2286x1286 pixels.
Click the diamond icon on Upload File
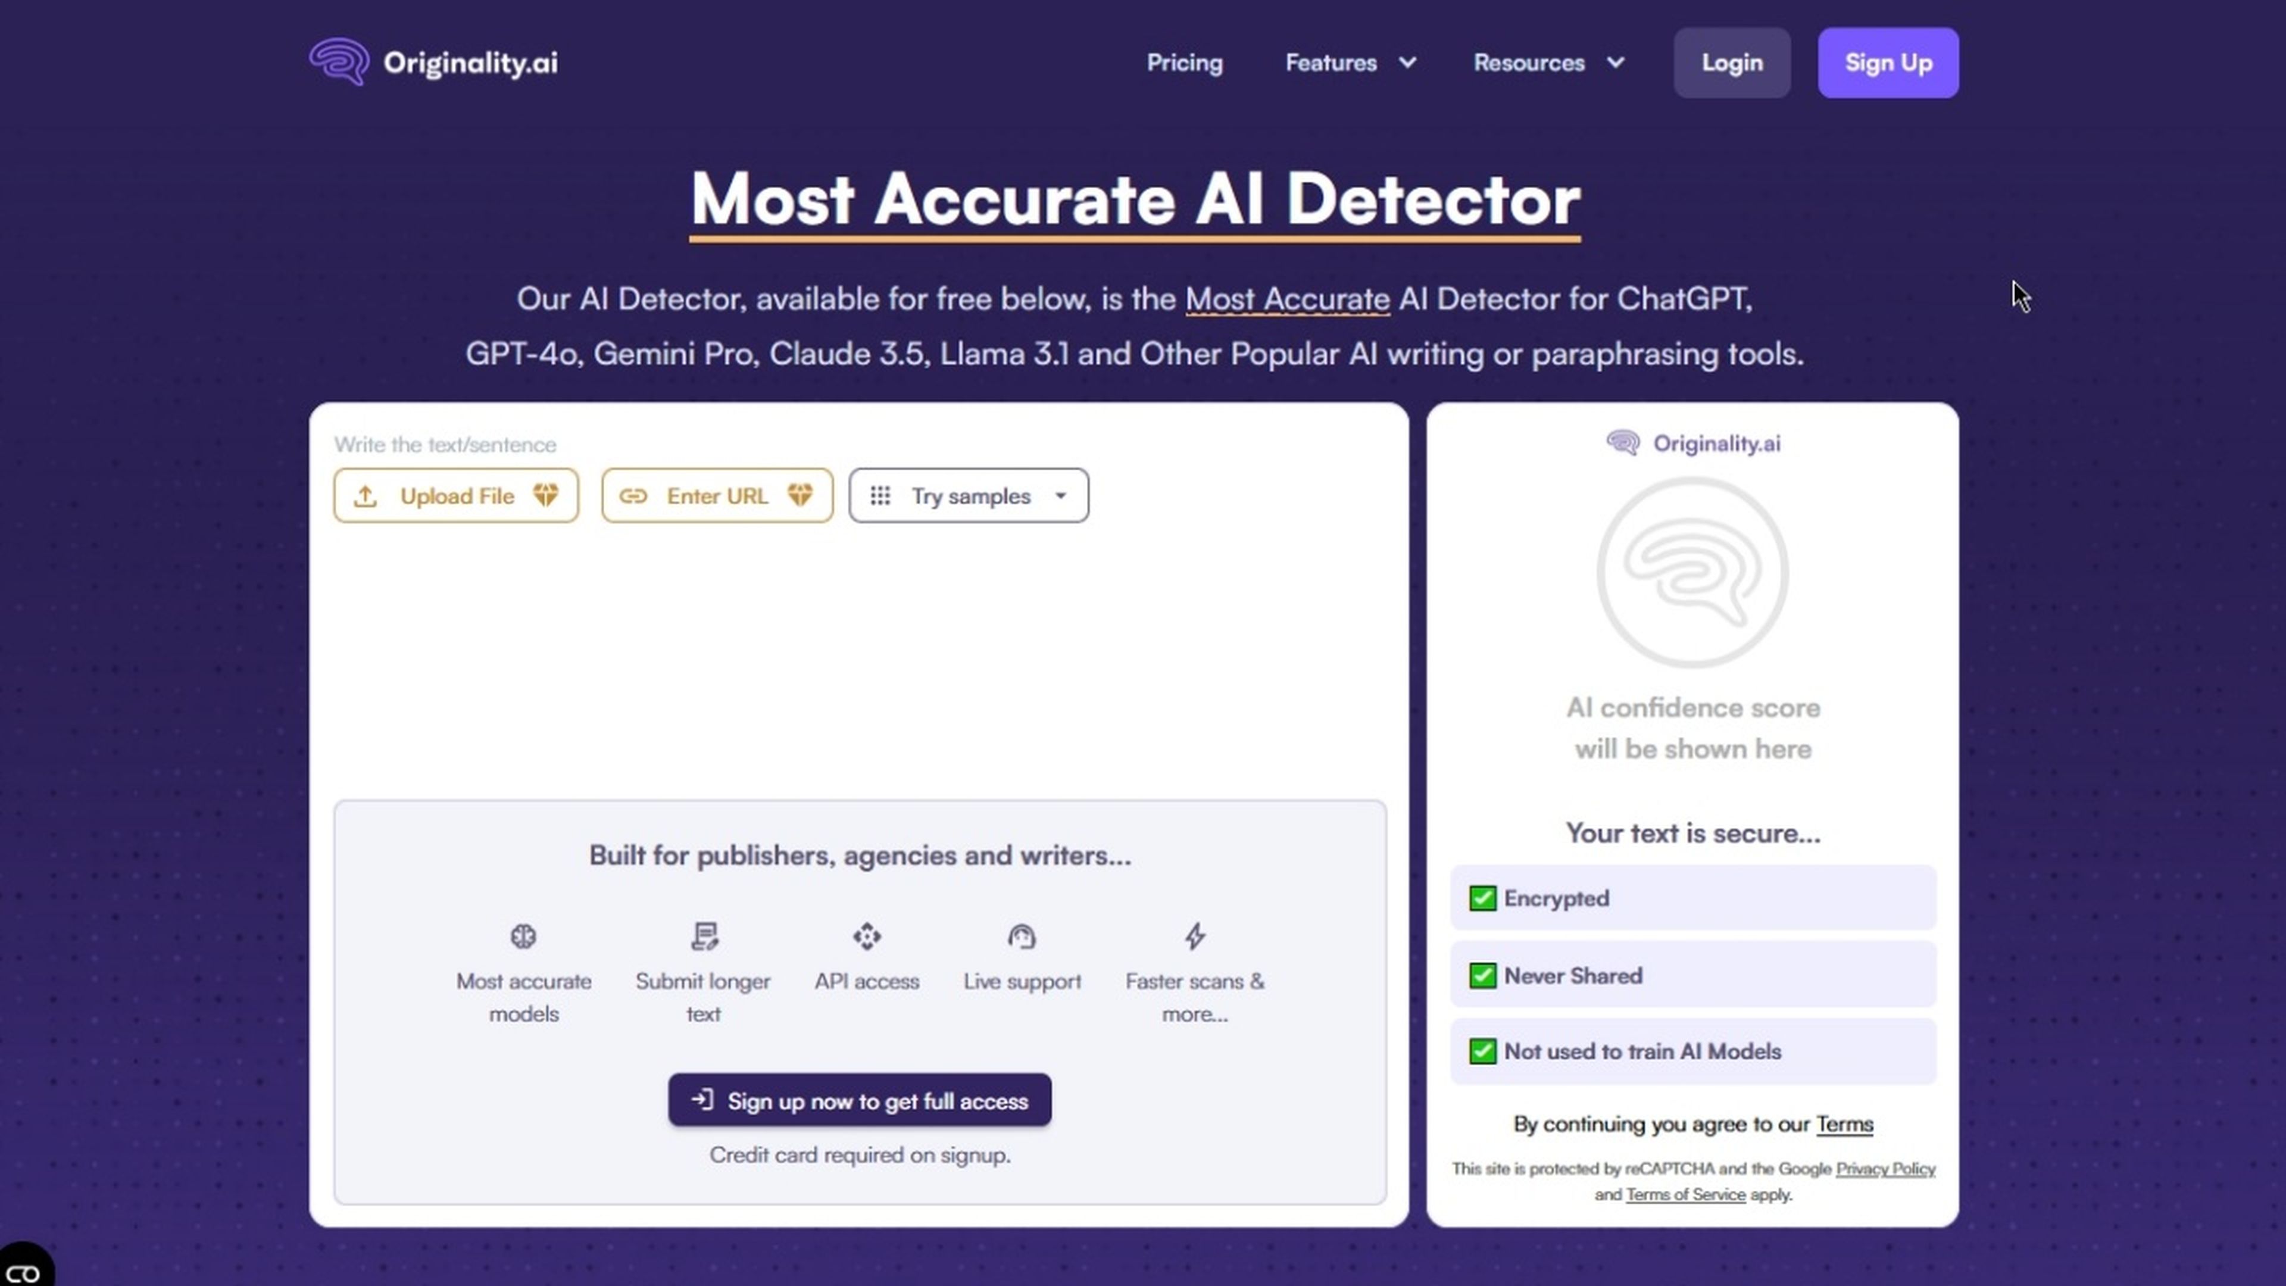click(x=546, y=495)
